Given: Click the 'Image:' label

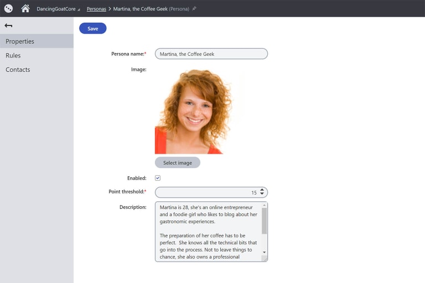Looking at the screenshot, I should 138,70.
